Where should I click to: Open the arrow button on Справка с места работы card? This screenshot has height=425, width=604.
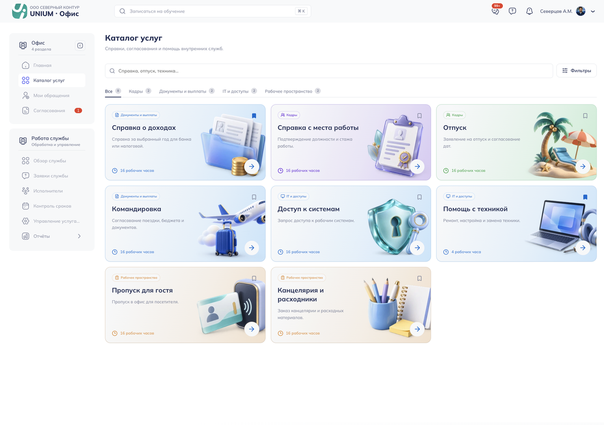417,166
